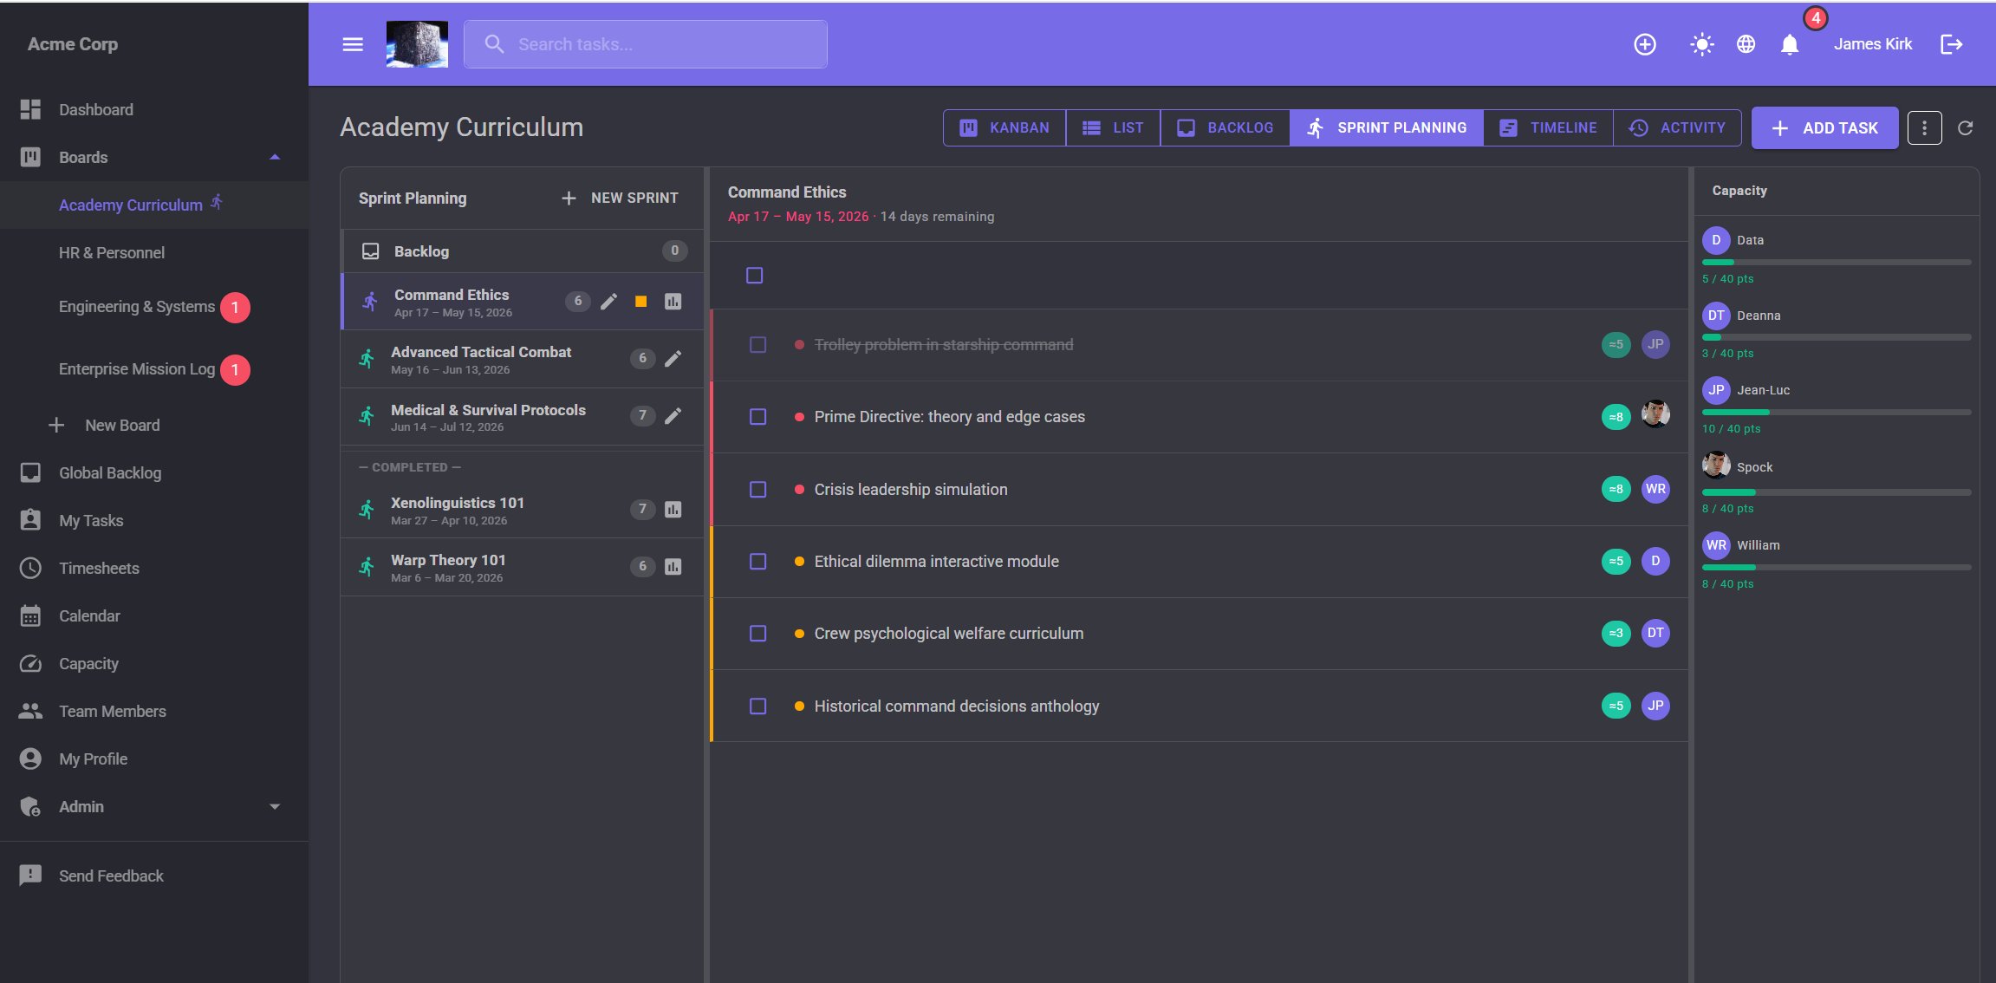Create a New Board from the sidebar
The height and width of the screenshot is (983, 1996).
click(x=154, y=425)
